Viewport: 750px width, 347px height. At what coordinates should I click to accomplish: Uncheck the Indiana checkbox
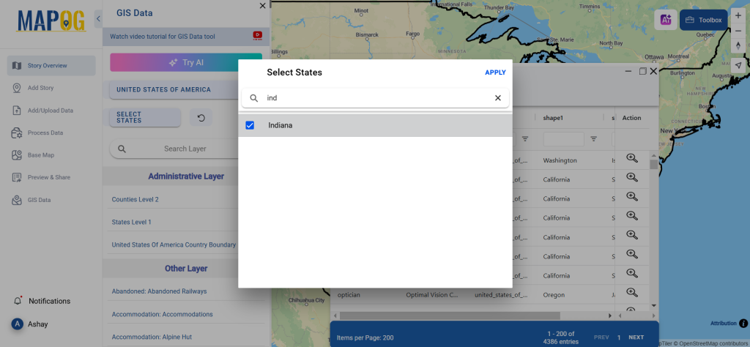pos(250,125)
